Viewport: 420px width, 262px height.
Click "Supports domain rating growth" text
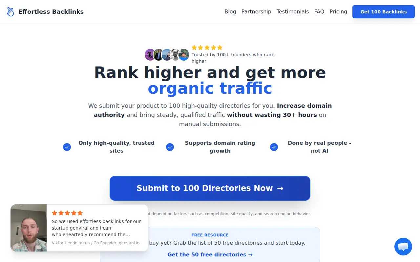220,147
